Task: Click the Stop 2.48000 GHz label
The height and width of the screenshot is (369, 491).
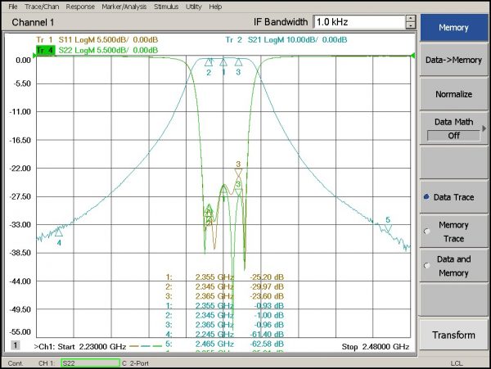Action: 376,347
